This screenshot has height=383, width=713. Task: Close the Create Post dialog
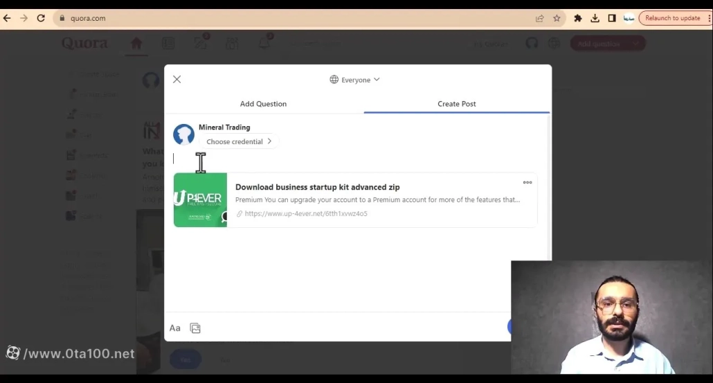[177, 80]
